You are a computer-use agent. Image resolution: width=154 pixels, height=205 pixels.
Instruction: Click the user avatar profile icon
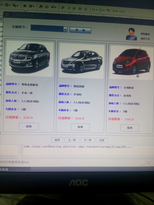pyautogui.click(x=131, y=34)
